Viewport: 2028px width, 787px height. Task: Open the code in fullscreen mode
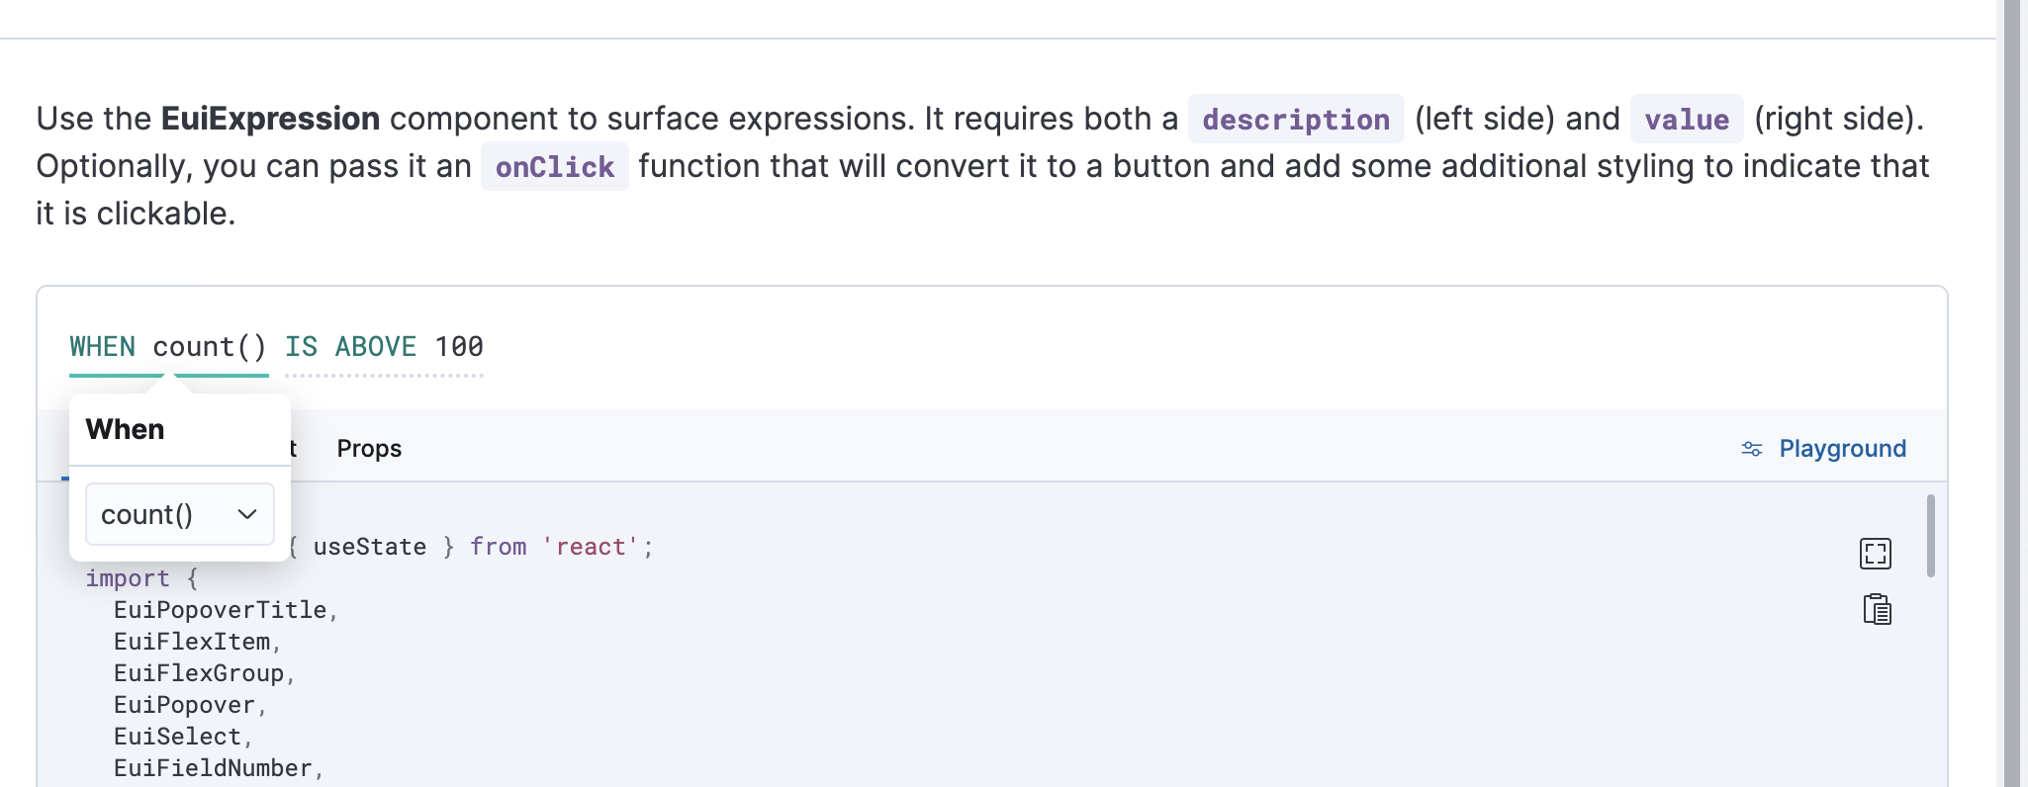(1876, 555)
